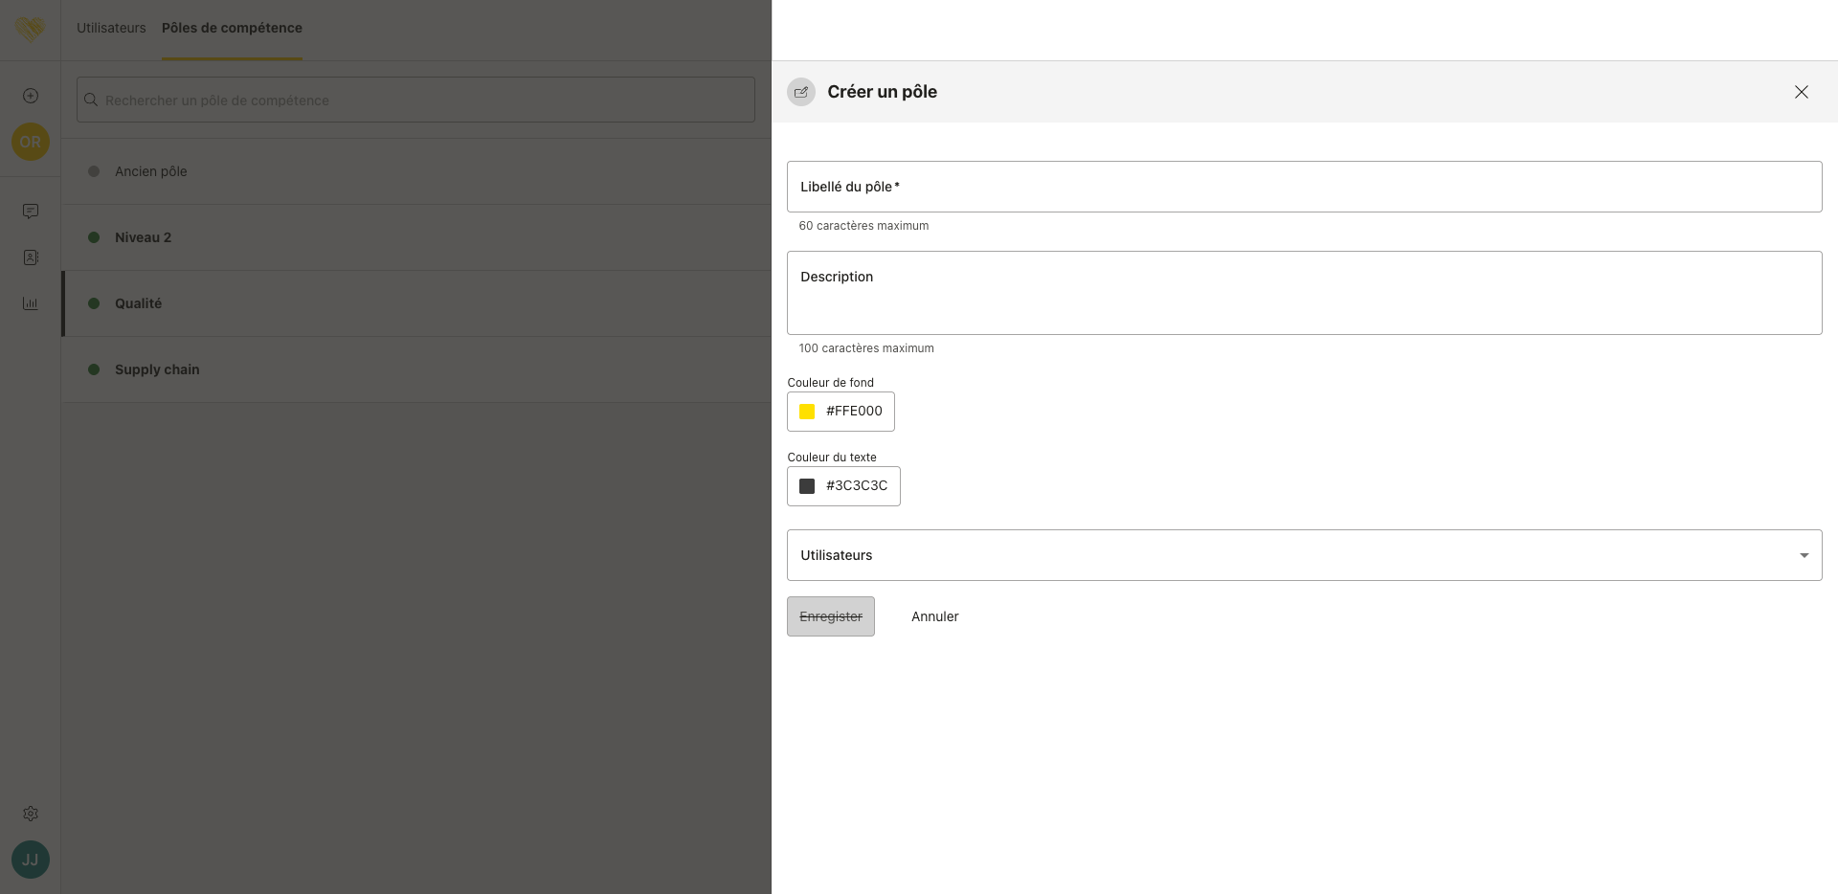Close the Créer un pôle panel
This screenshot has width=1838, height=894.
pyautogui.click(x=1801, y=92)
